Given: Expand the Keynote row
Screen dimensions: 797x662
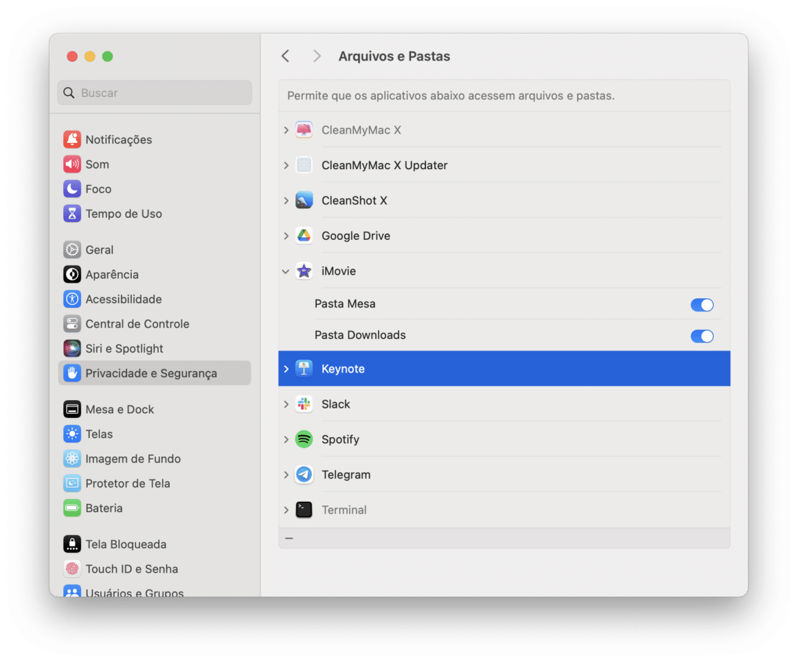Looking at the screenshot, I should pyautogui.click(x=286, y=368).
